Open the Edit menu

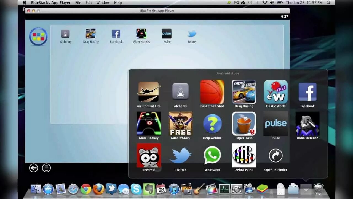[89, 2]
